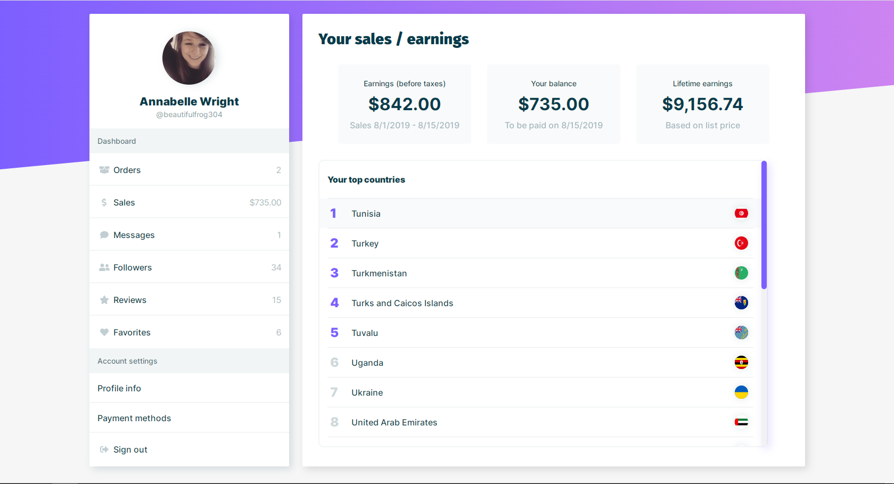Click the purple countries list scrollbar
Screen dimensions: 894x484
(764, 225)
